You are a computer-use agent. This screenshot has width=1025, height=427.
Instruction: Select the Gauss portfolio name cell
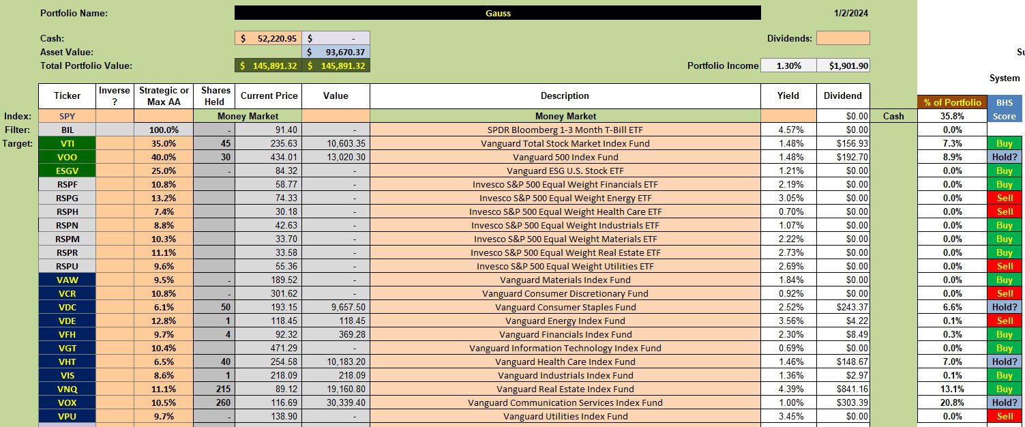pyautogui.click(x=497, y=13)
